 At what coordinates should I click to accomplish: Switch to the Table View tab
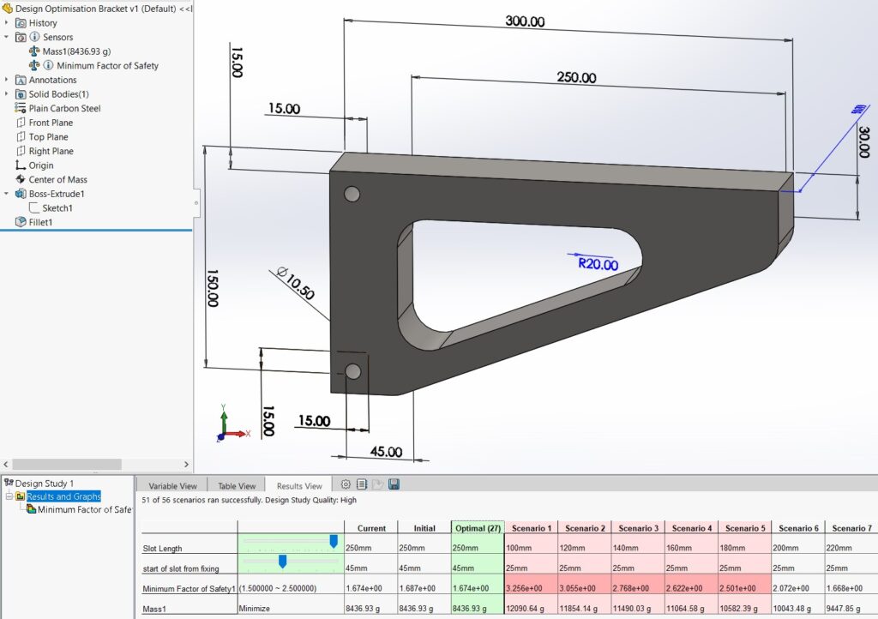tap(237, 486)
